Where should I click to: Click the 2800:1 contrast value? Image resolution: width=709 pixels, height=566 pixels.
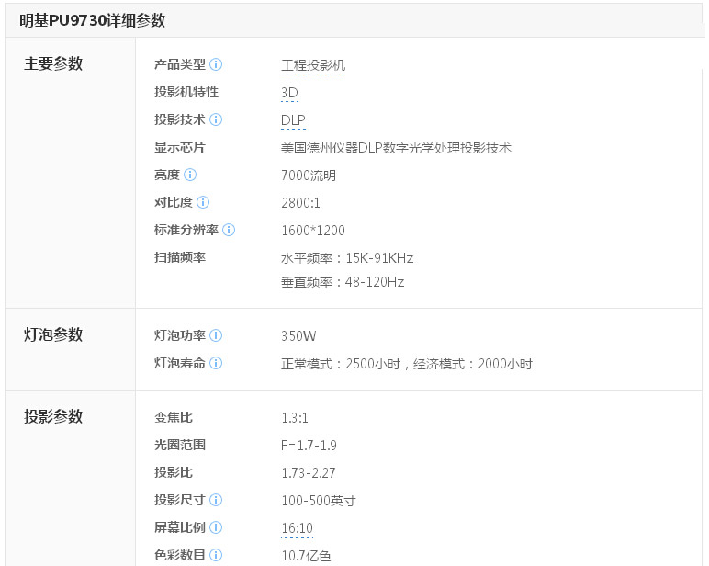300,203
